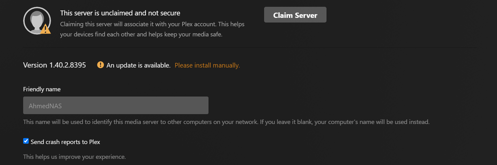This screenshot has height=165, width=497.
Task: Click the Friendly name field label
Action: click(x=42, y=89)
